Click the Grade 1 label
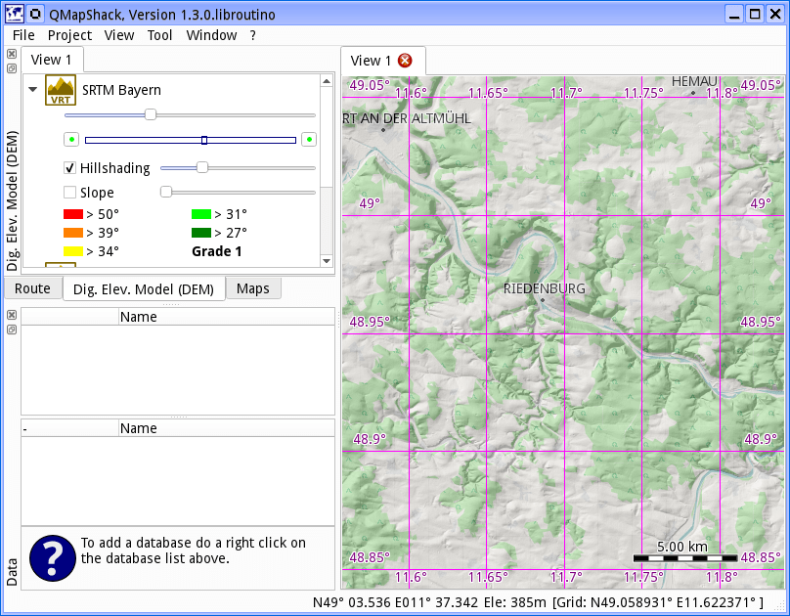790x616 pixels. click(x=217, y=251)
